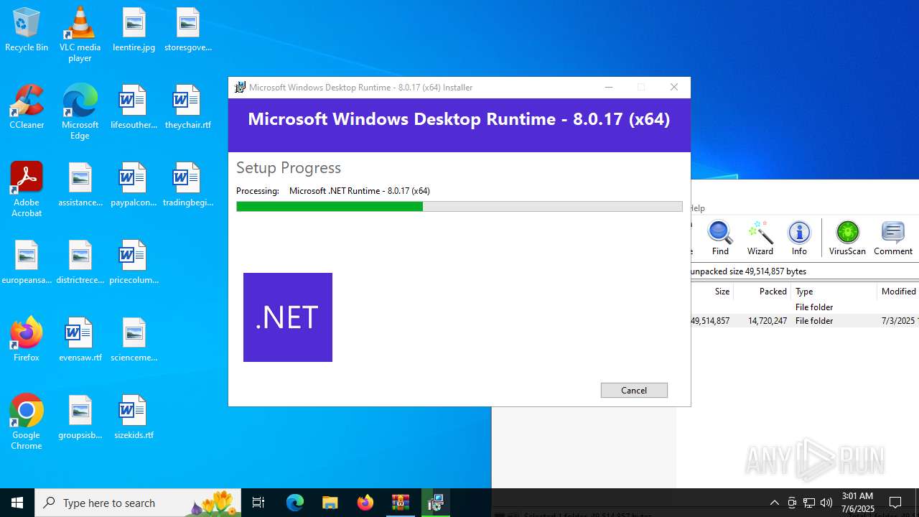
Task: Open volume control tray icon
Action: (x=826, y=503)
